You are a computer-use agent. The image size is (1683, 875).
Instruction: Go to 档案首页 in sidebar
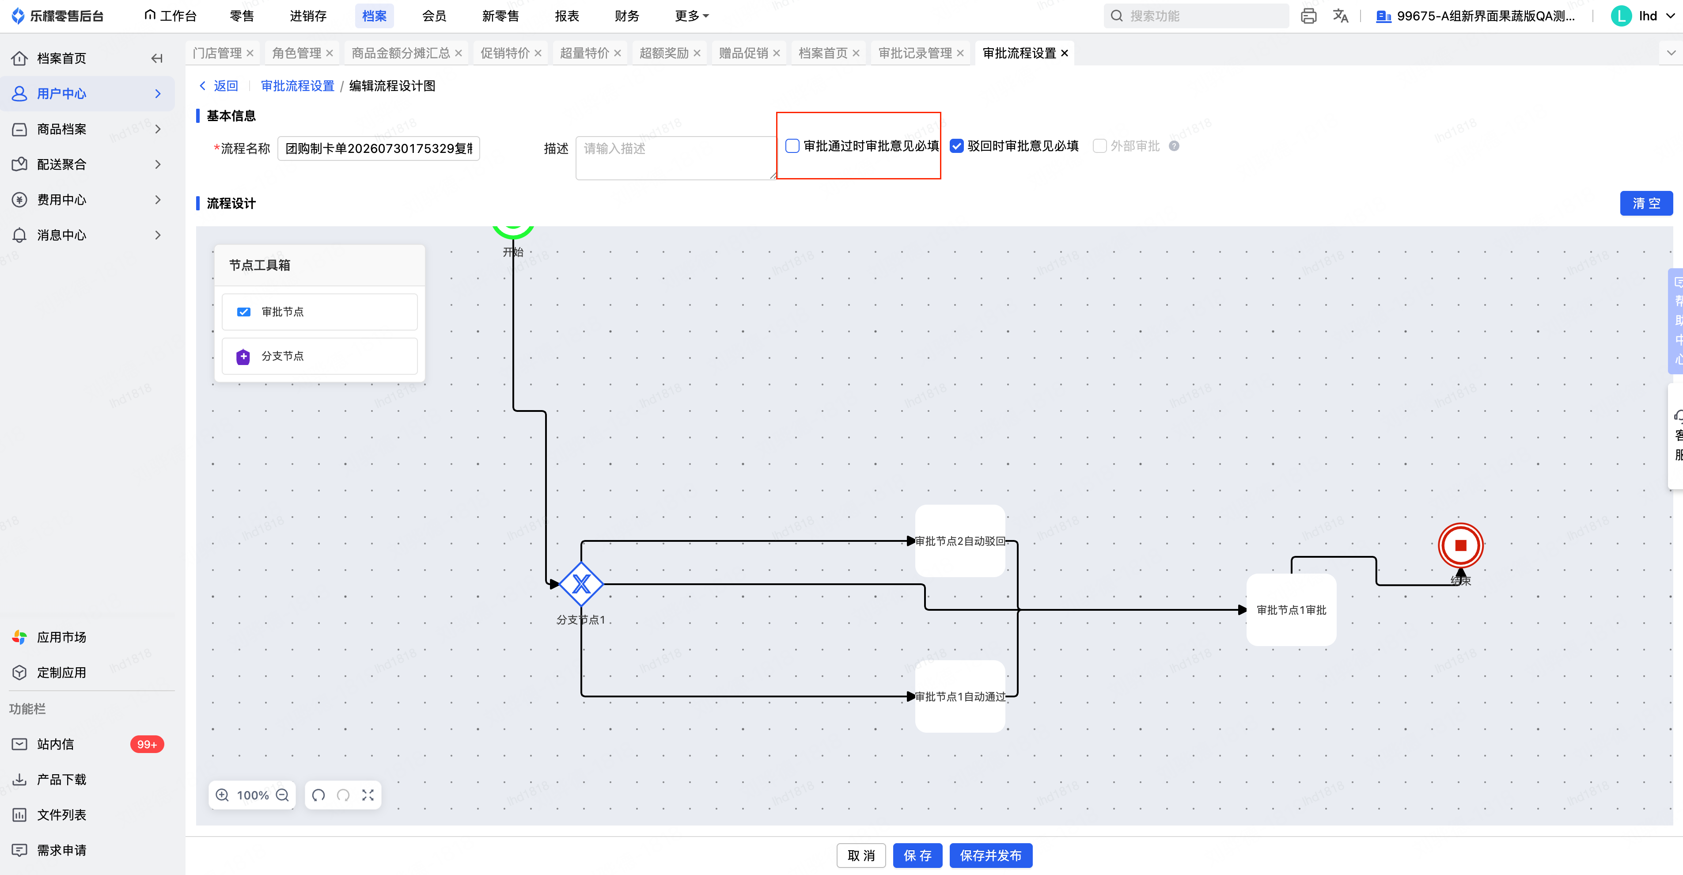point(61,58)
